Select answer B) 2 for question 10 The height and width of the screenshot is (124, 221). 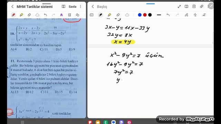click(29, 49)
